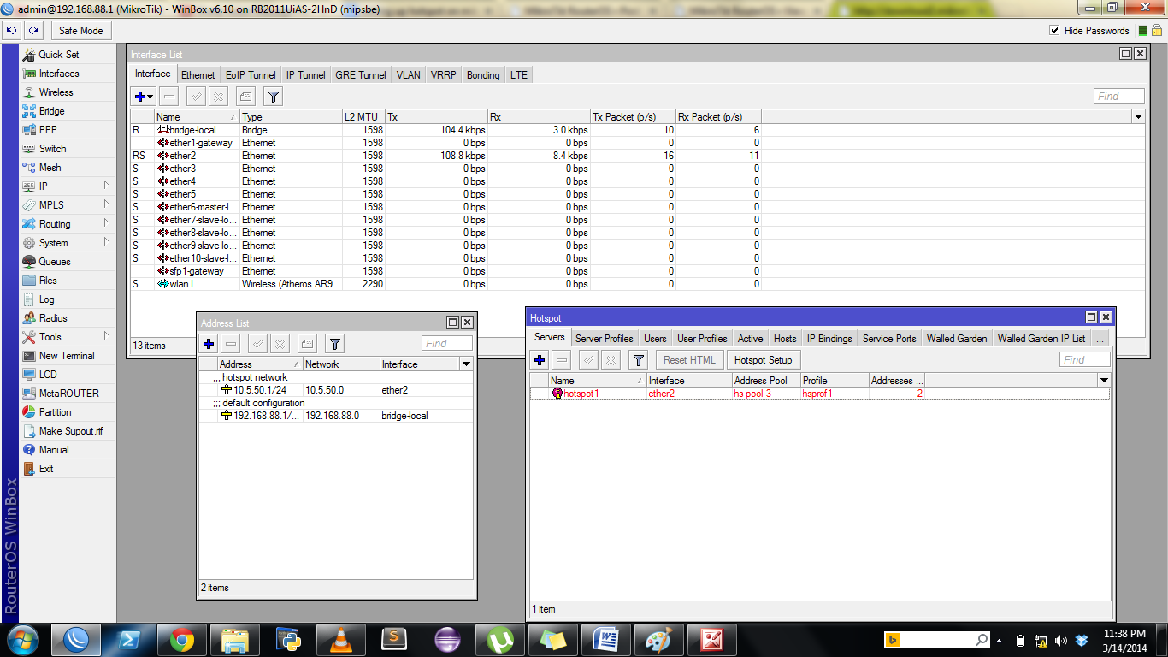Click the Find field in Interface List
This screenshot has width=1168, height=657.
pyautogui.click(x=1118, y=97)
